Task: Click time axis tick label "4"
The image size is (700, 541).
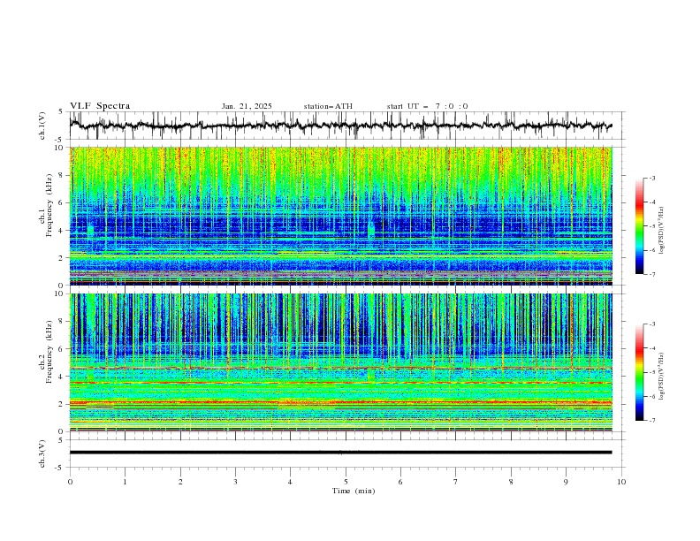Action: (290, 482)
